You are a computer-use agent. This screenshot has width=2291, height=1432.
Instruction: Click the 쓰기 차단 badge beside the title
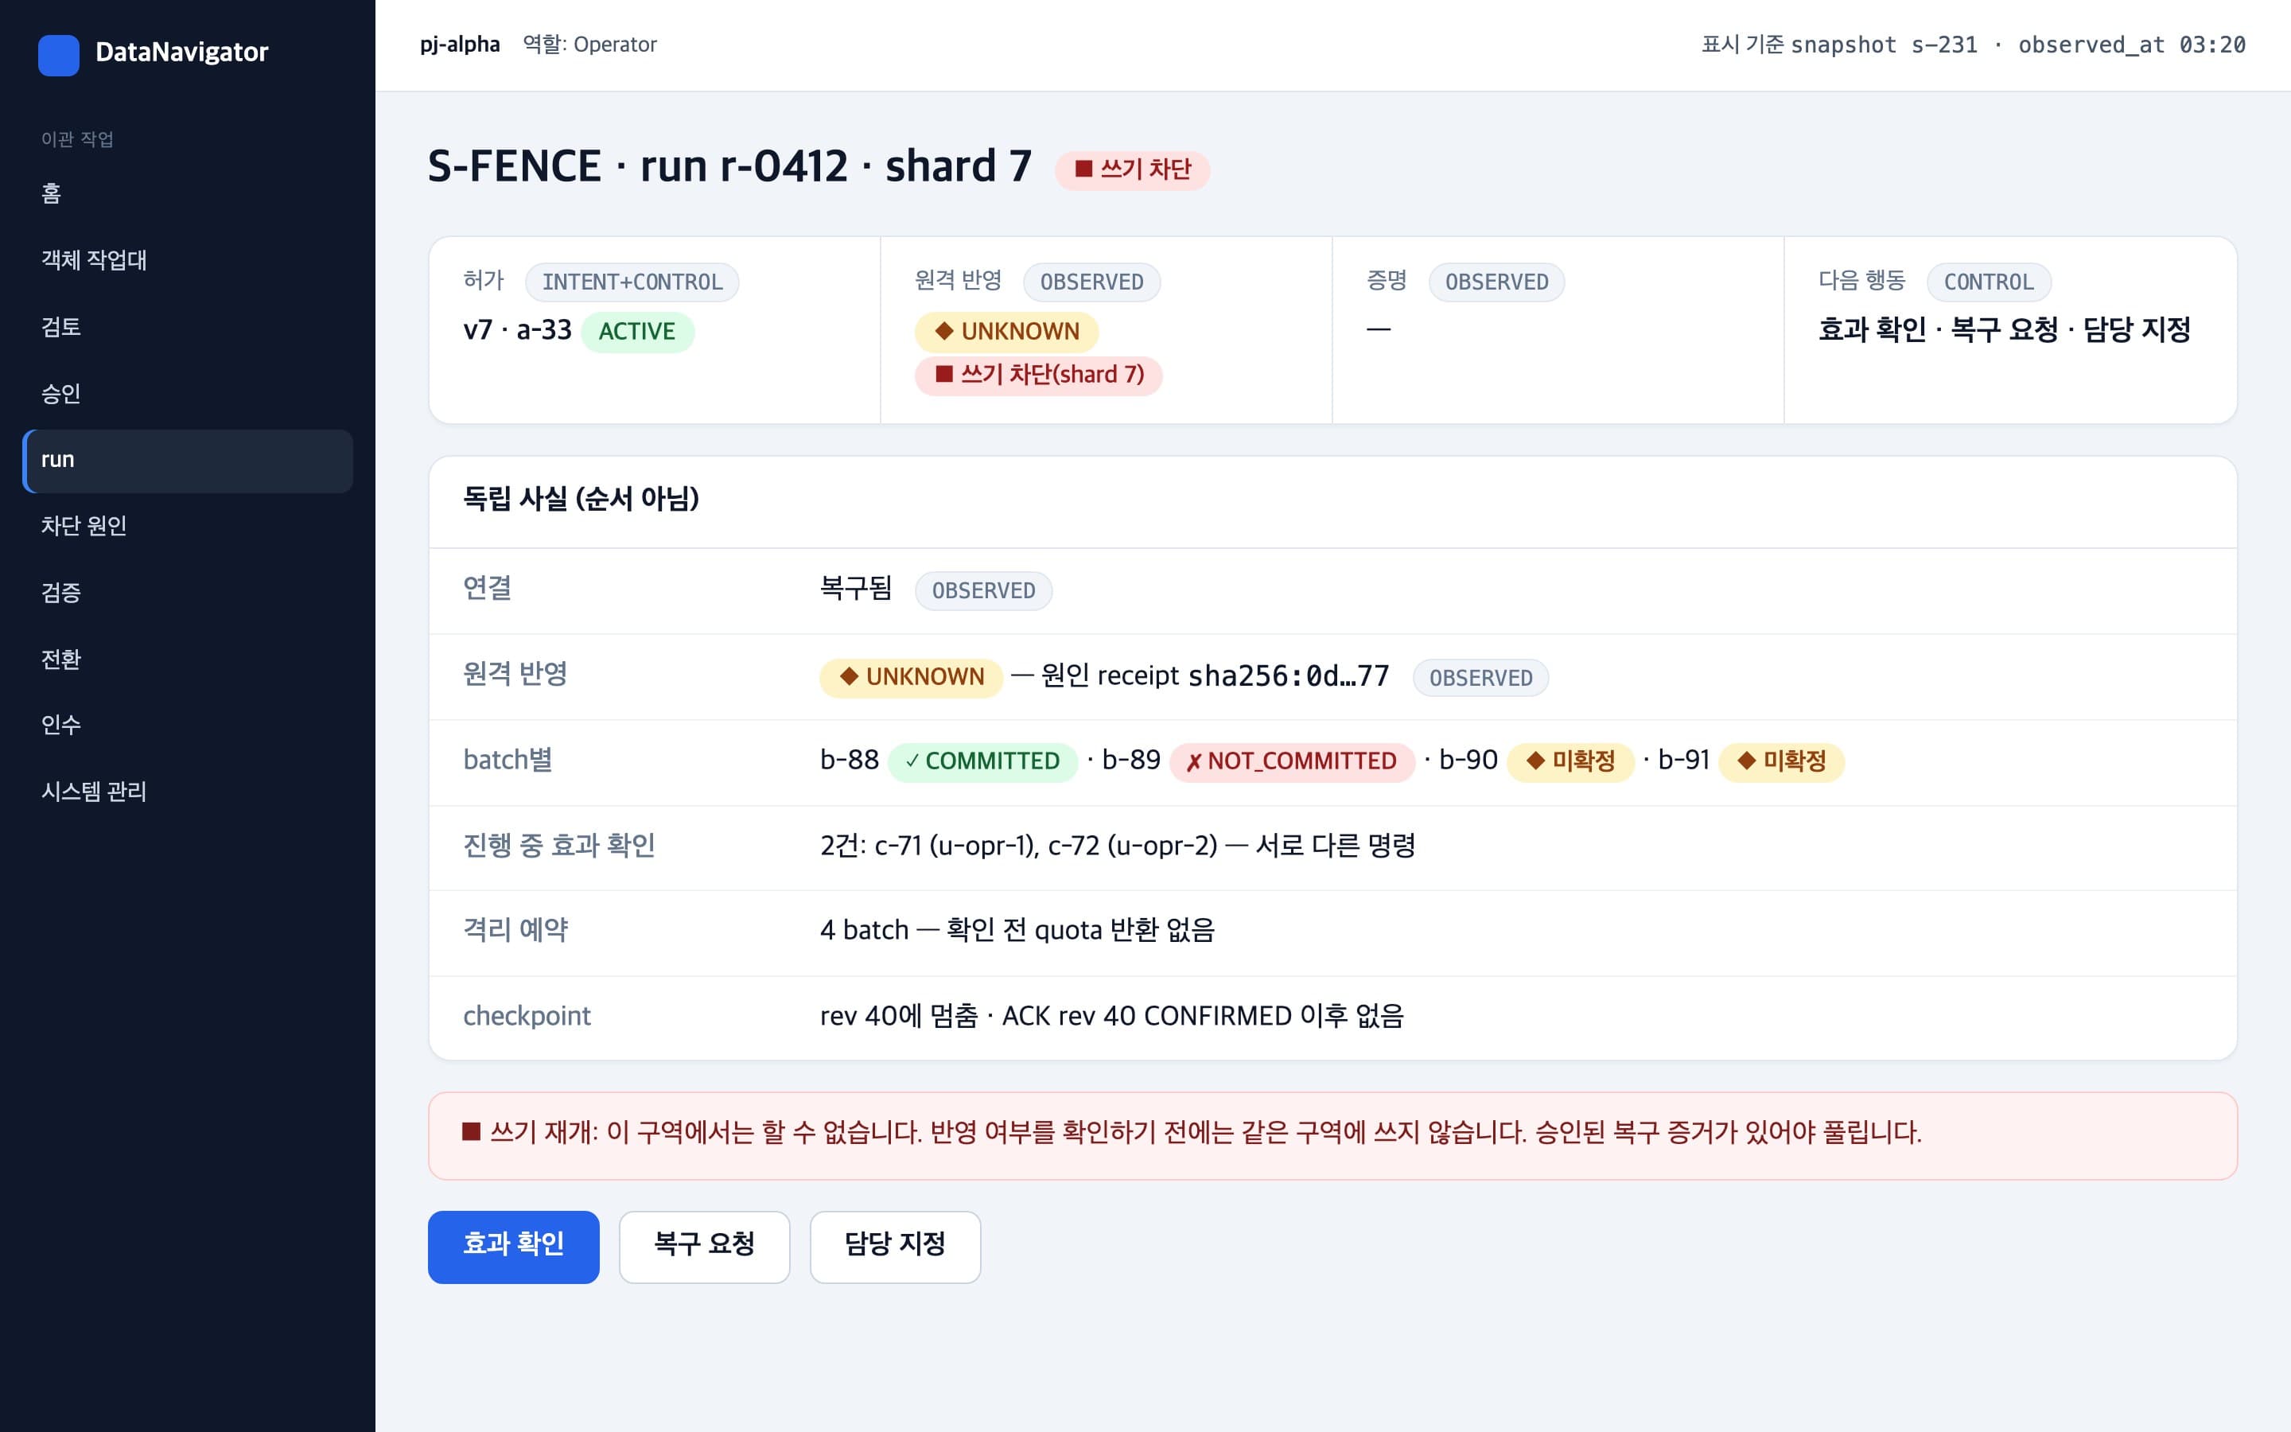(1132, 169)
